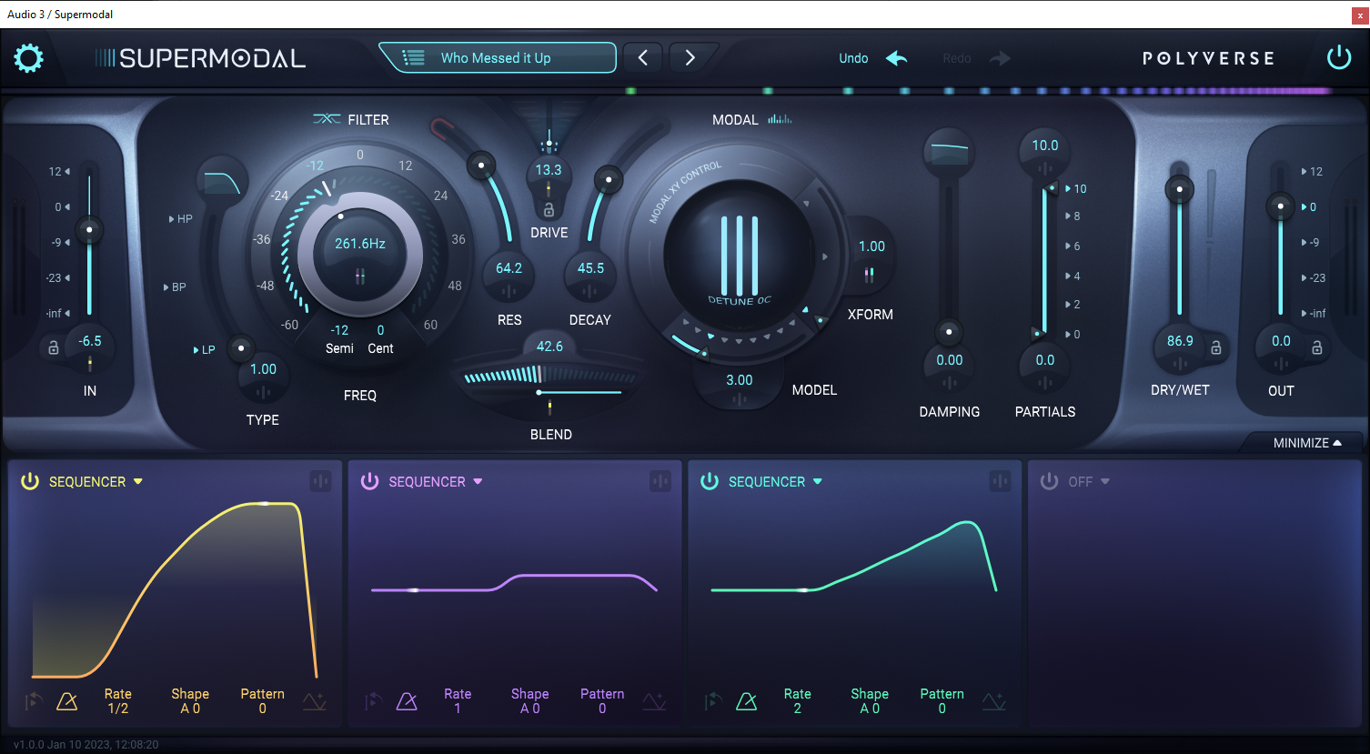Click the XFORM 1.00 value

tap(871, 246)
